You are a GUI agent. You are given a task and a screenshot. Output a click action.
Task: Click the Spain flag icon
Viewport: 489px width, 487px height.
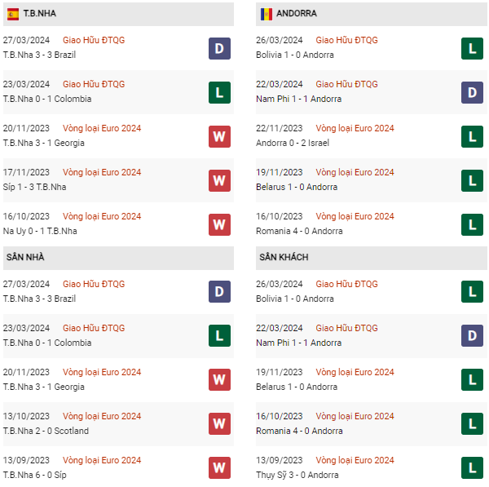click(13, 14)
